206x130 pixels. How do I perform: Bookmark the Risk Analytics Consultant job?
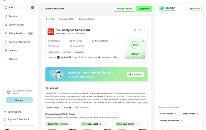pyautogui.click(x=135, y=29)
